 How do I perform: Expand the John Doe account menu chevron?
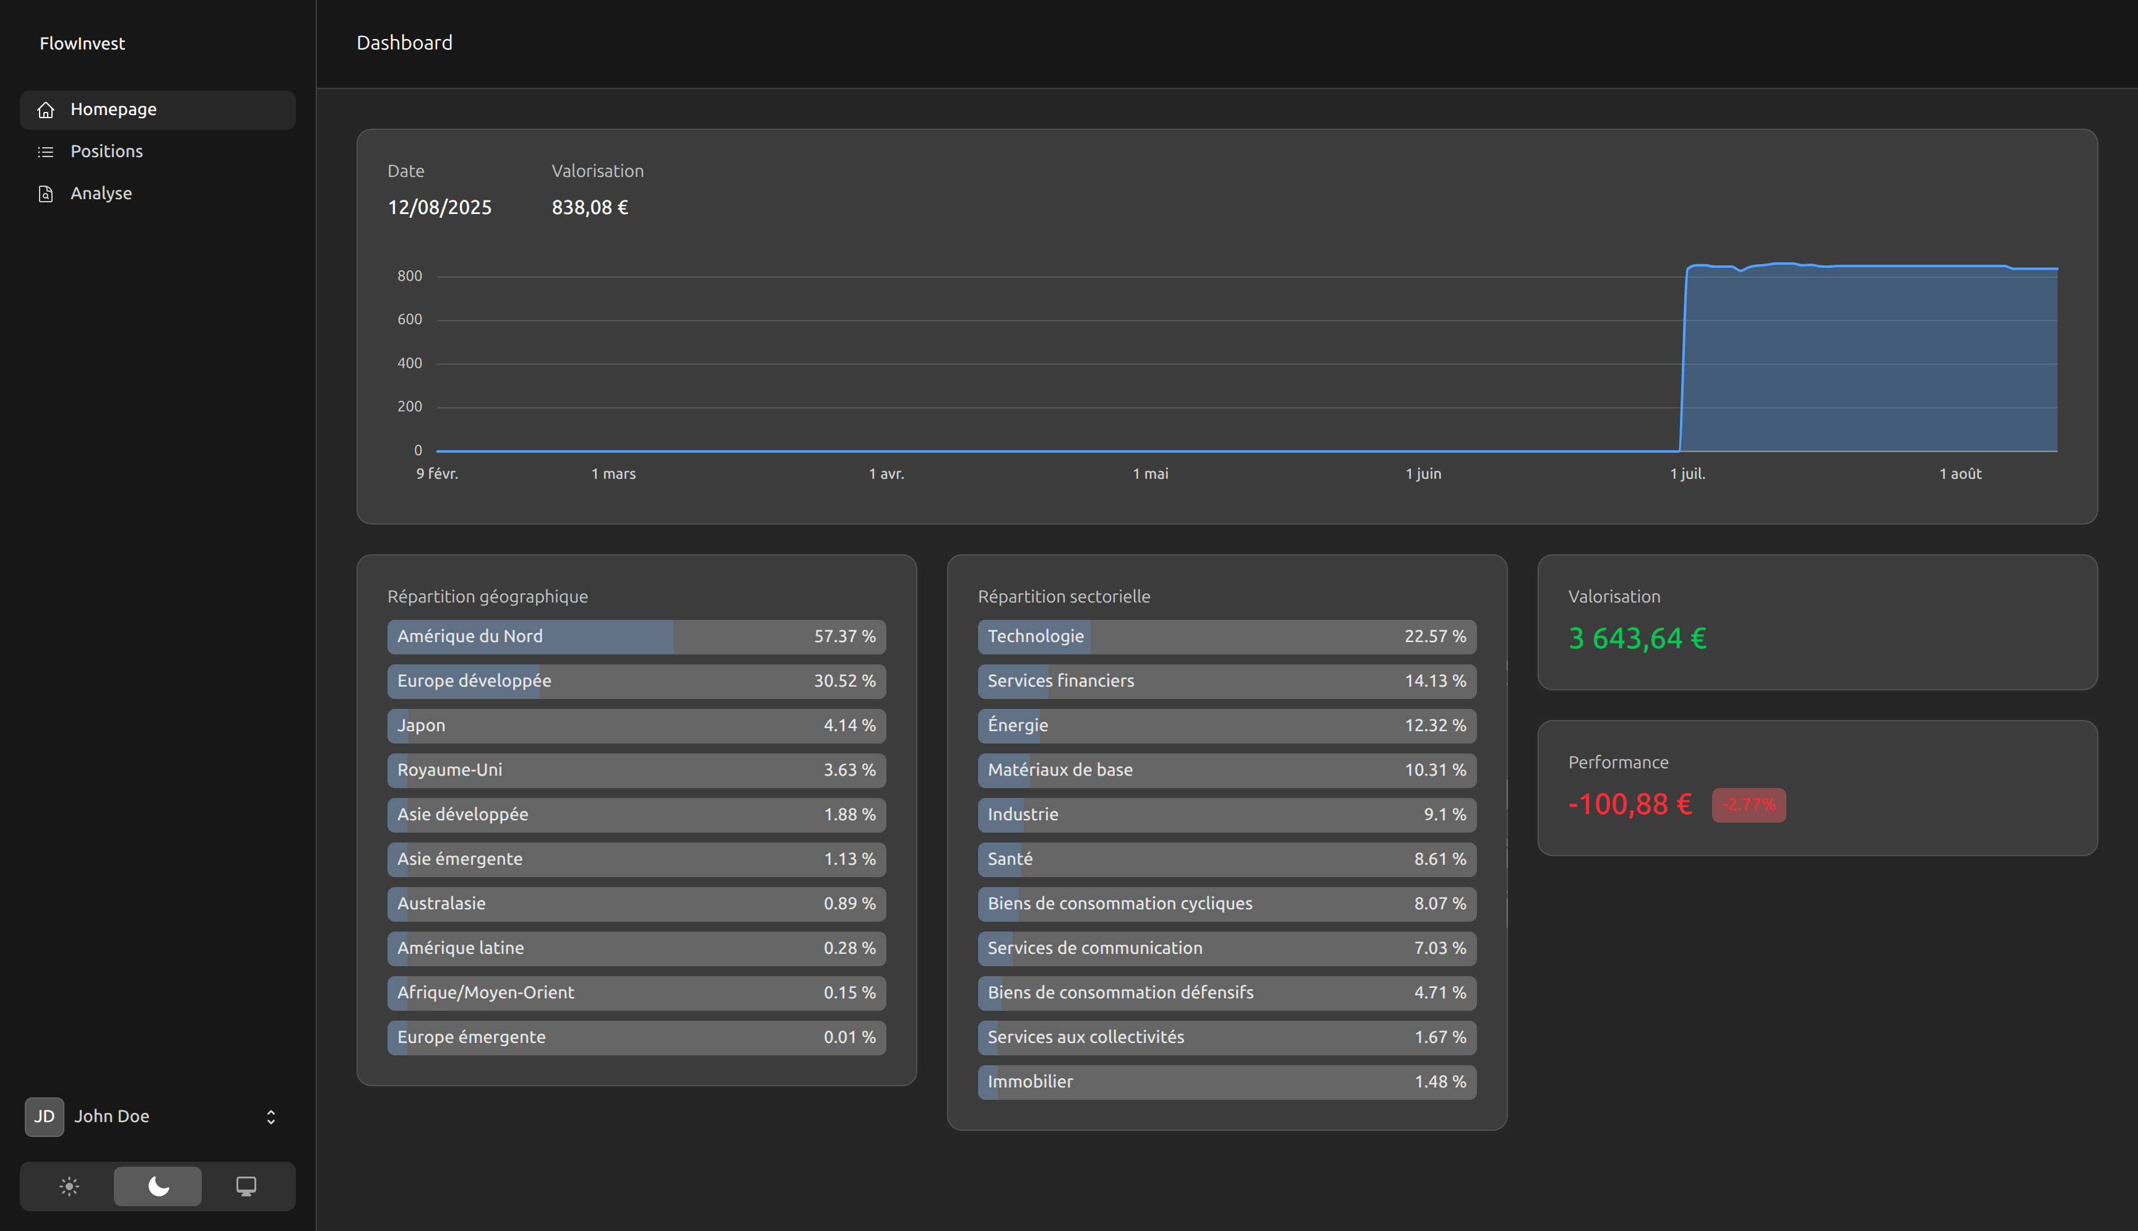[270, 1117]
